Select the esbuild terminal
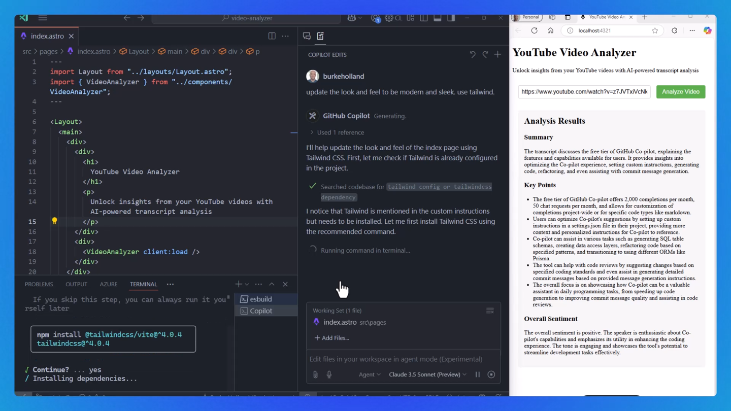Image resolution: width=731 pixels, height=411 pixels. (x=266, y=299)
